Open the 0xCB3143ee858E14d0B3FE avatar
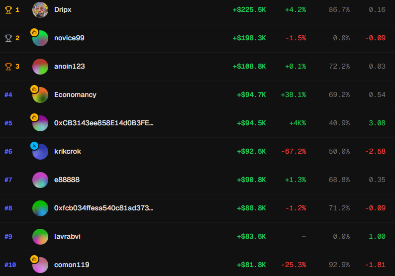This screenshot has height=276, width=395. 40,123
